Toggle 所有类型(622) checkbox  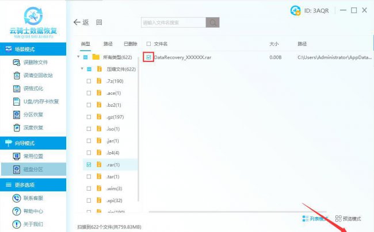point(85,57)
